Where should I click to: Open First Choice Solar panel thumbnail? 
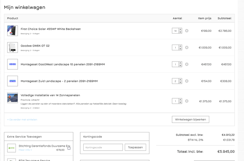click(x=13, y=31)
